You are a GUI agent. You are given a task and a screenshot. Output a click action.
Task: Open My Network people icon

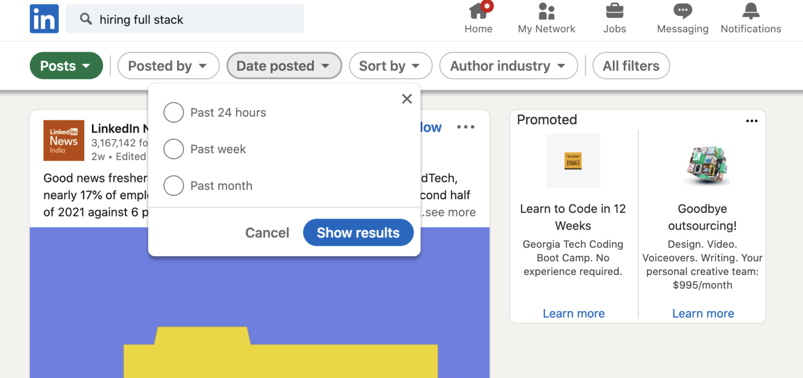click(546, 12)
